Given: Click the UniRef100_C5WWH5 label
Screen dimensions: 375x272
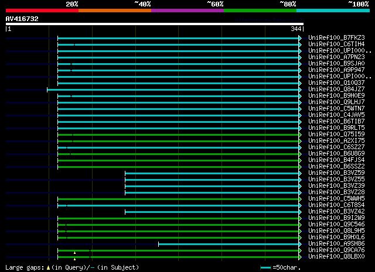Looking at the screenshot, I should tap(336, 199).
